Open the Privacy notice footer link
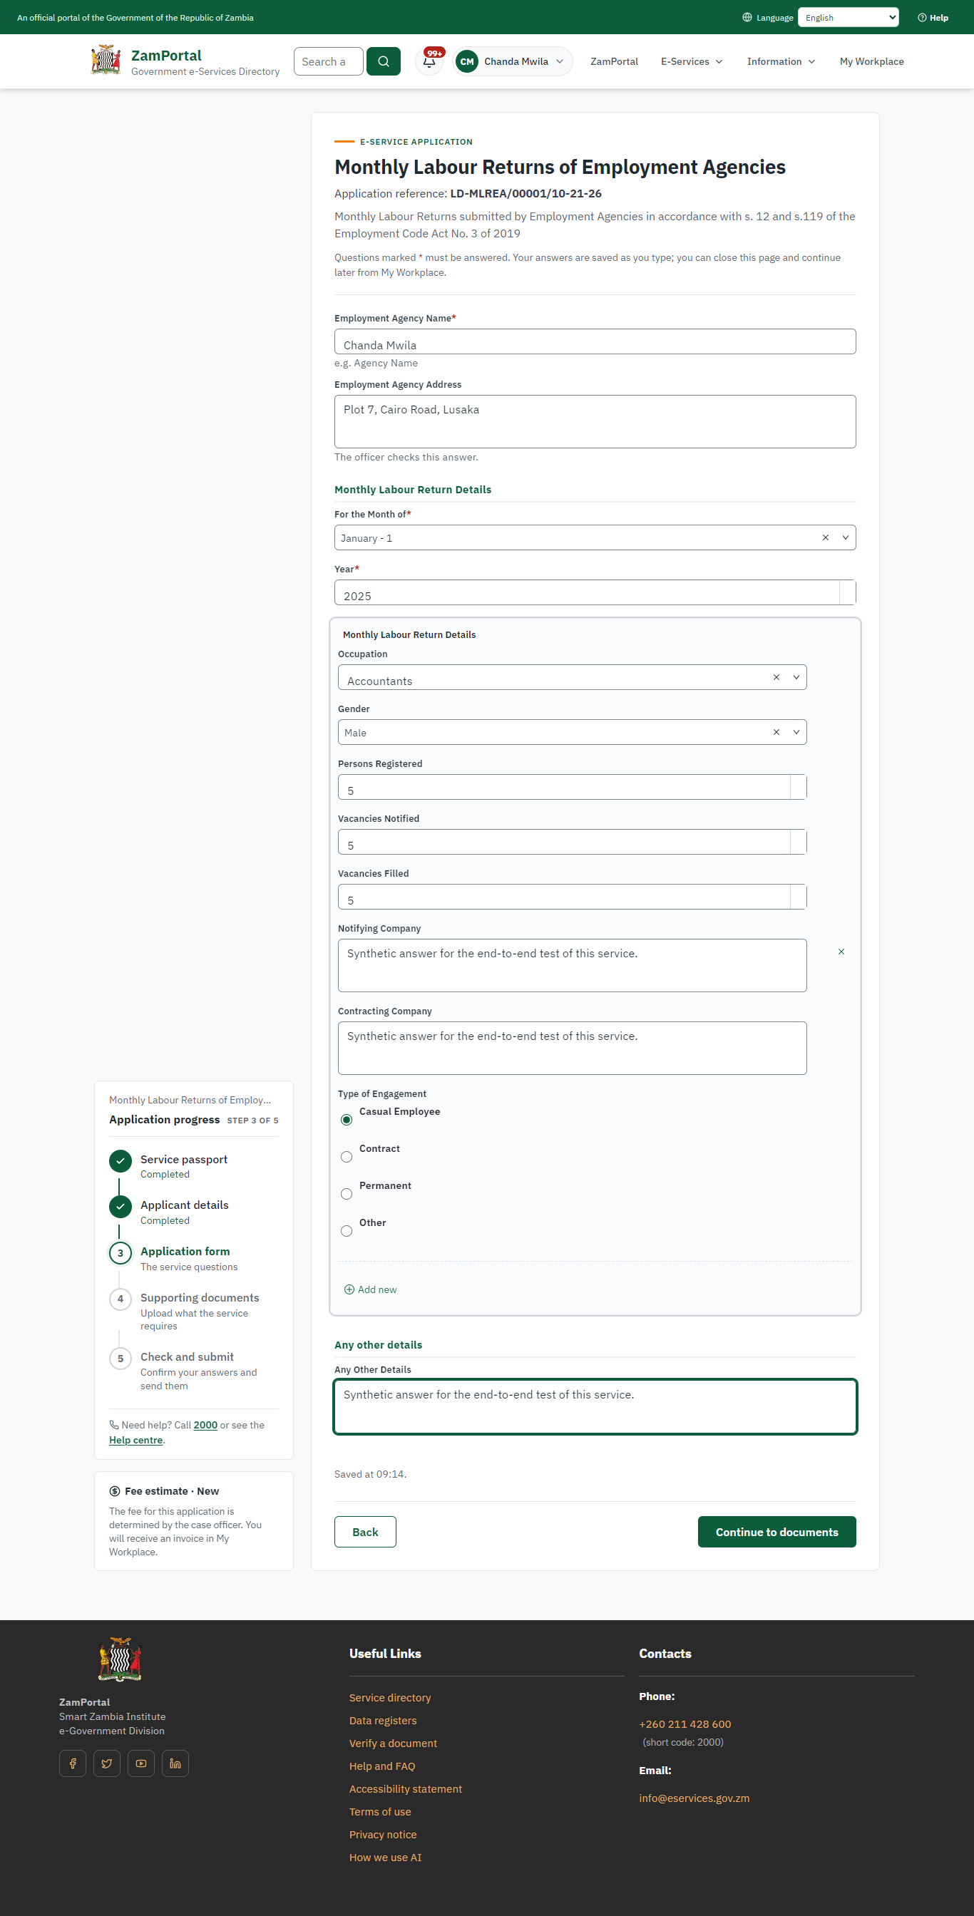 tap(383, 1834)
